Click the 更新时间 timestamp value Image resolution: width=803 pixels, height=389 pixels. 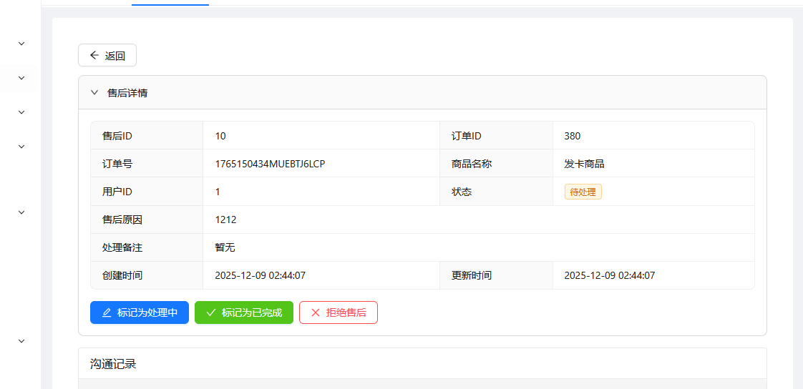(609, 275)
